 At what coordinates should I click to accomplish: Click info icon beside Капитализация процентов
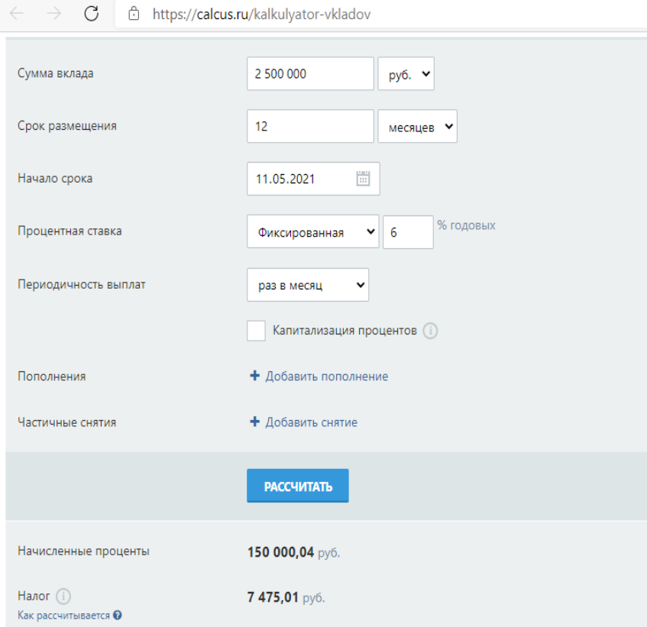(430, 331)
